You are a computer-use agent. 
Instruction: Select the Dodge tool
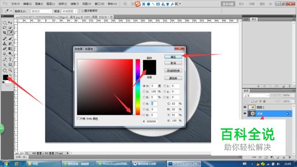point(10,54)
